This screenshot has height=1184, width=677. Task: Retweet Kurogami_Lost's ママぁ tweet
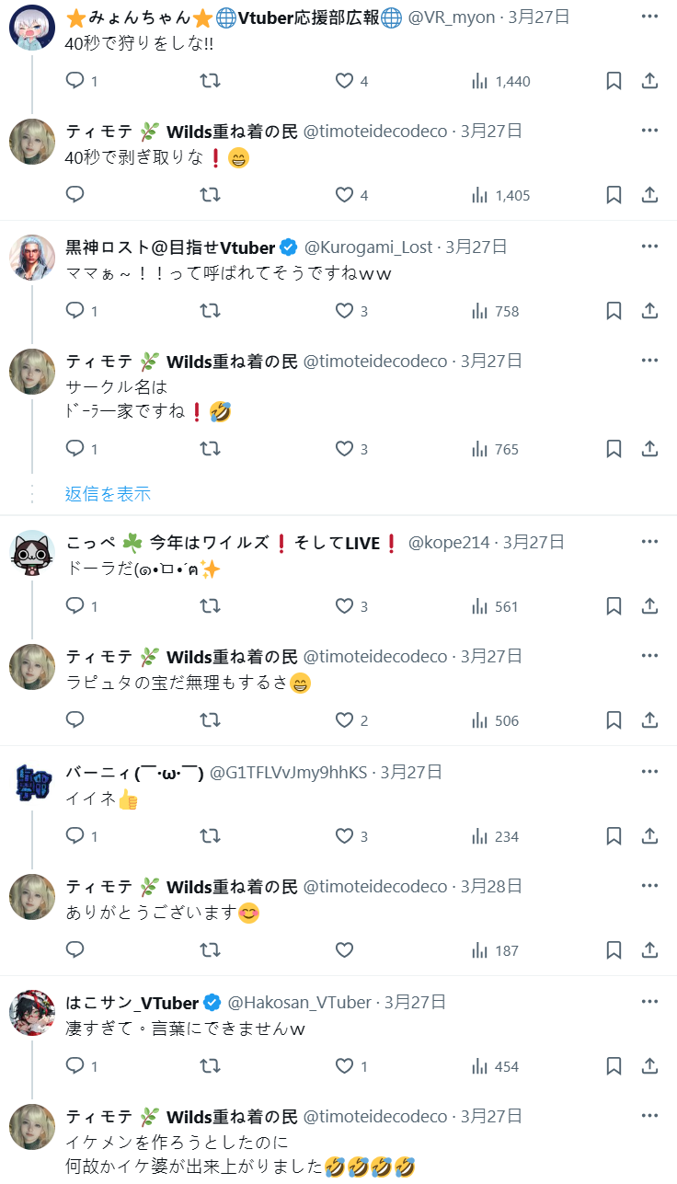pyautogui.click(x=210, y=311)
